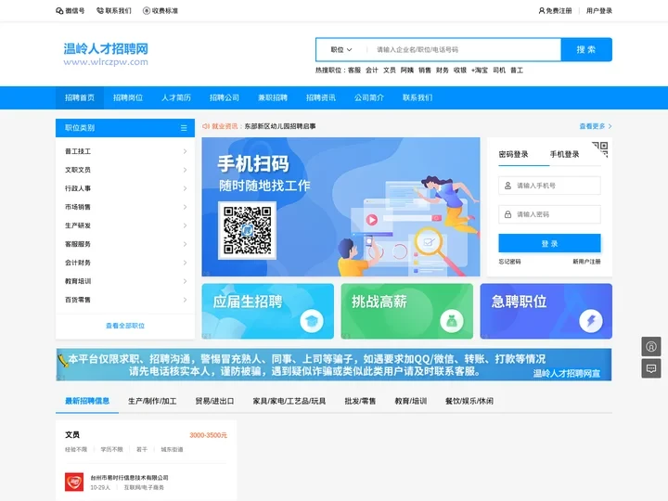The image size is (668, 501).
Task: Expand 百货零售 category chevron
Action: pos(185,300)
